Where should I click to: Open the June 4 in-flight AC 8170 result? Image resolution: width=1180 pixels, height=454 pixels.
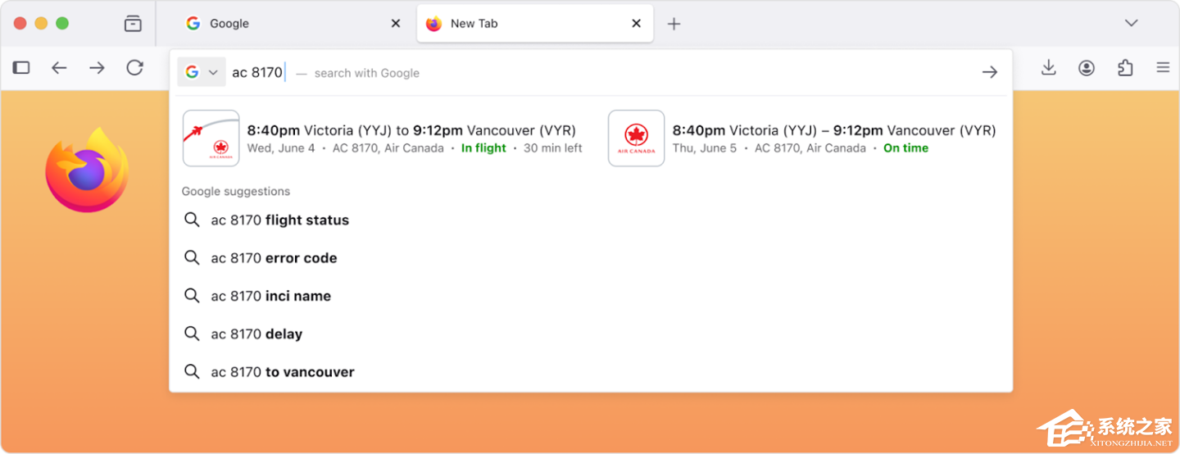(383, 138)
